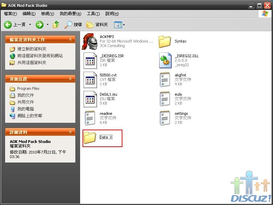This screenshot has height=205, width=273.
Task: Select the _ISREG32.DLL gear file icon
Action: [165, 60]
